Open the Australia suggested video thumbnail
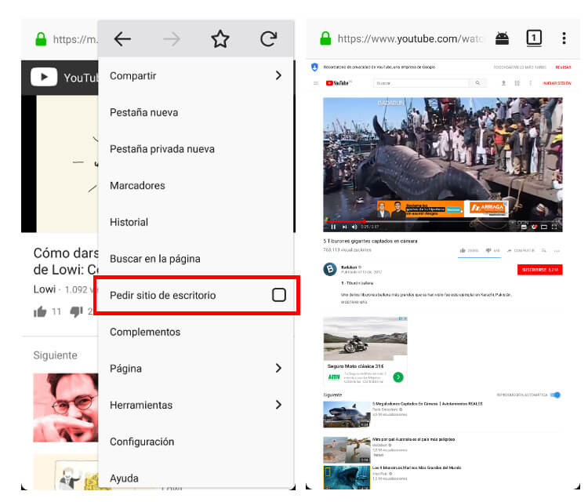Viewport: 588px width, 502px height. 347,449
